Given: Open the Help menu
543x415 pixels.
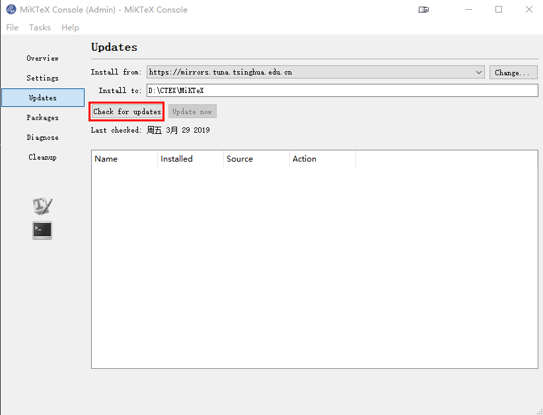Looking at the screenshot, I should (70, 27).
